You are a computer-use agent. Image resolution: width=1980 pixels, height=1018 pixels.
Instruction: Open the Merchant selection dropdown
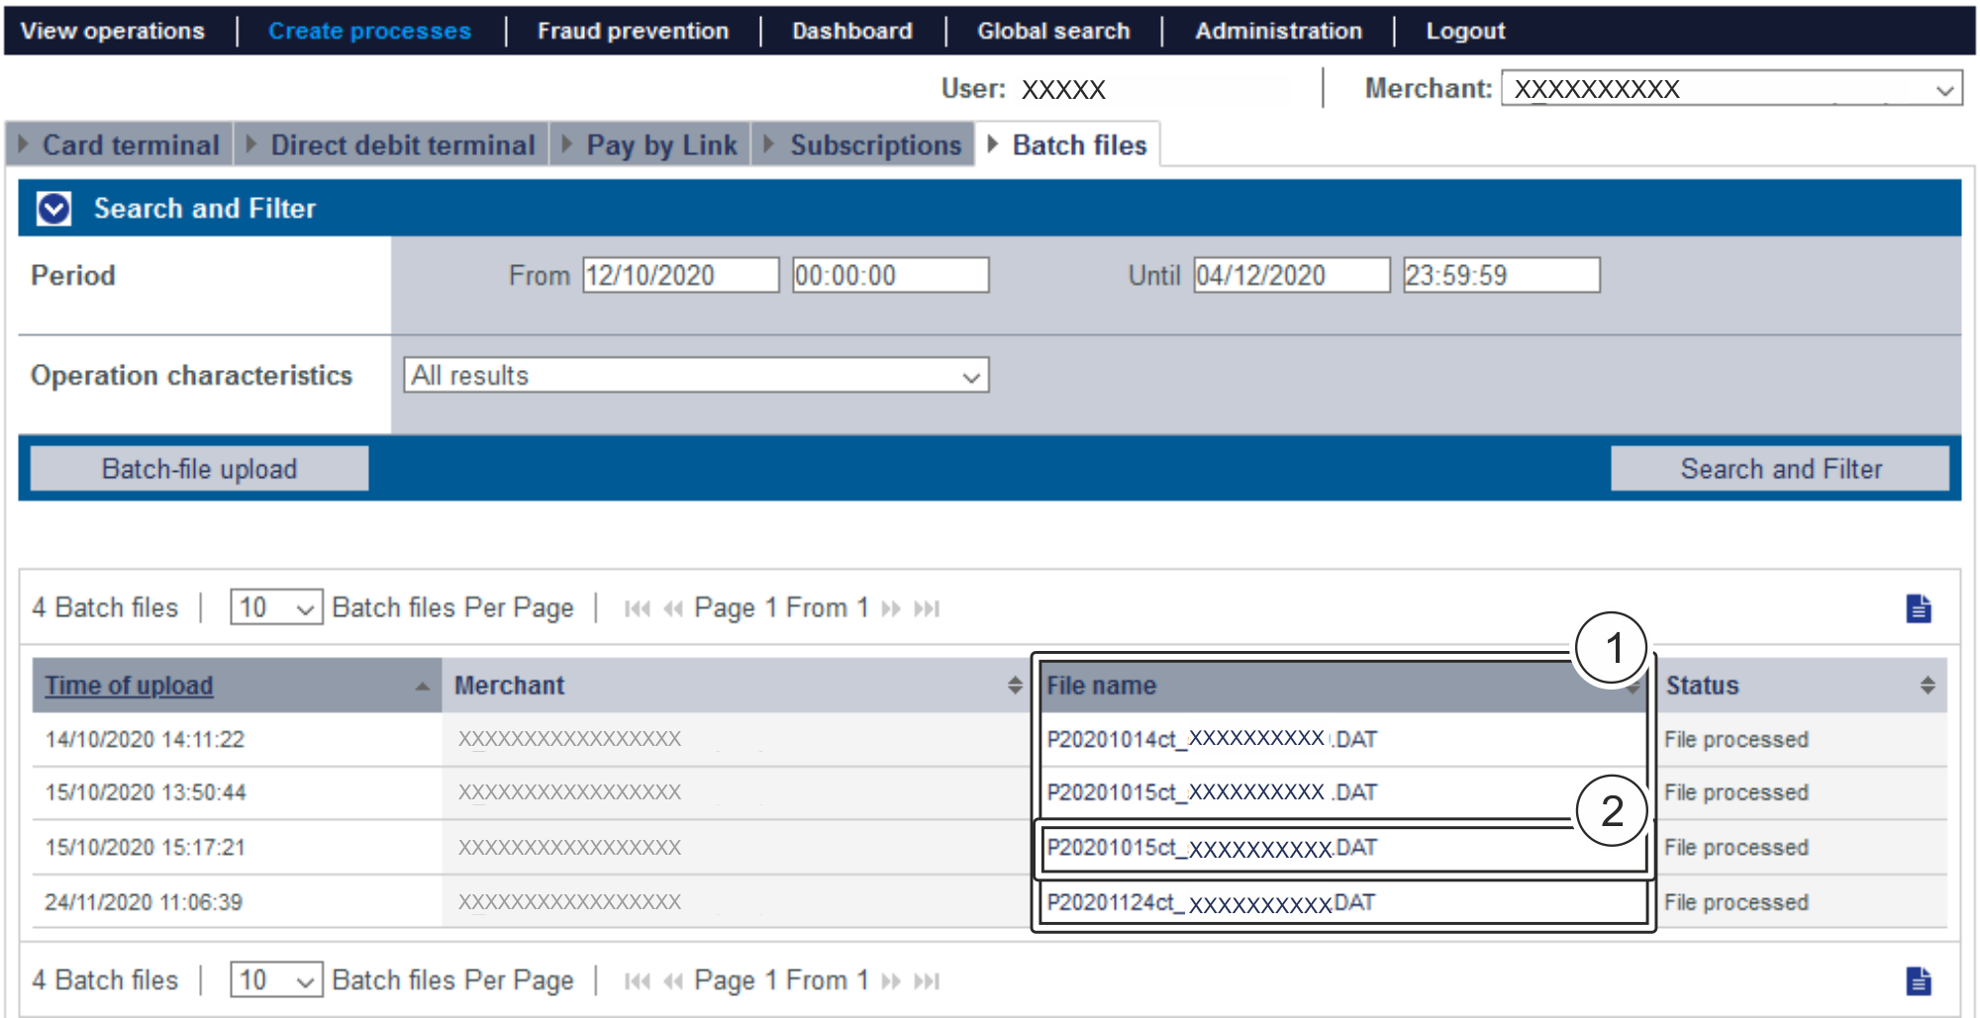pos(1731,89)
